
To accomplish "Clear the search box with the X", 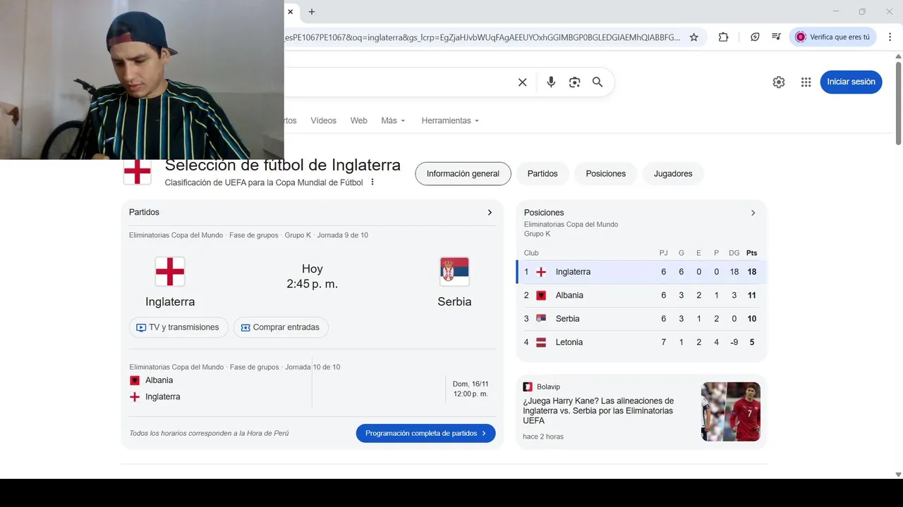I will [522, 82].
